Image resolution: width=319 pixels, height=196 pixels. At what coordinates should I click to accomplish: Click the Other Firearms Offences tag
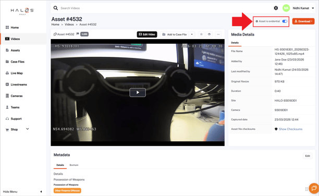[x=67, y=190]
